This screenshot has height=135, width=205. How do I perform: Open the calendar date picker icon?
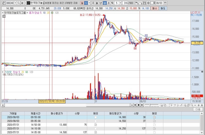pyautogui.click(x=165, y=3)
